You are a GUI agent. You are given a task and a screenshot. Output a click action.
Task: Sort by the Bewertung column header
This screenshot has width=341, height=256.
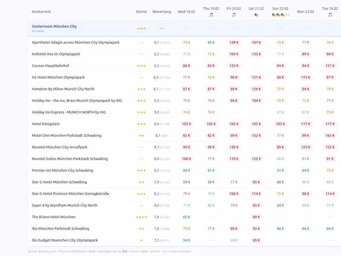(x=162, y=12)
